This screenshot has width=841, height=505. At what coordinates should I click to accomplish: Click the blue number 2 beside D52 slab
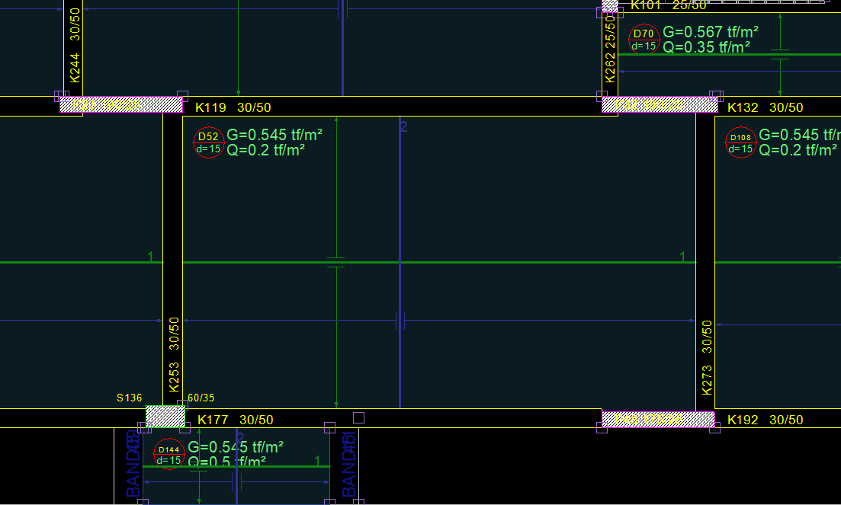[x=403, y=126]
